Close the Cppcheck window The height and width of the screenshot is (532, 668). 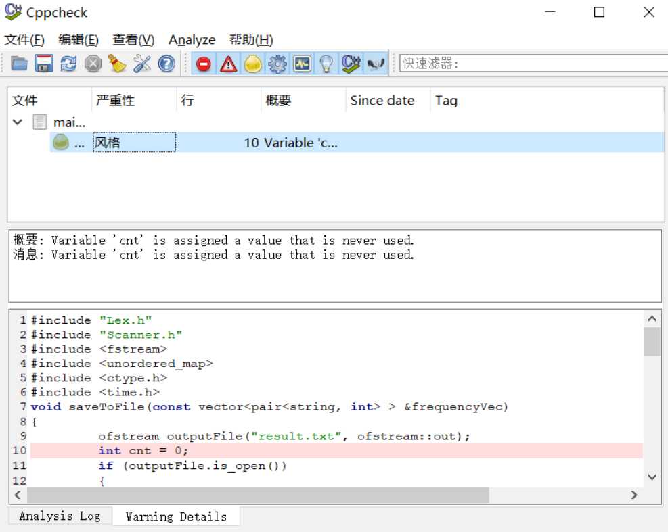649,12
